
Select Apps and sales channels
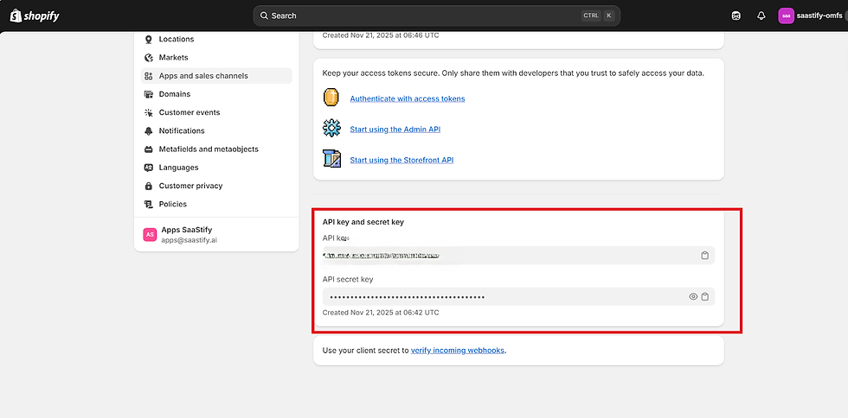coord(203,76)
